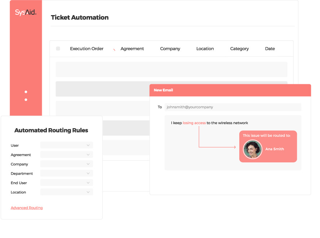Open the Agreement dropdown in routing rules
The height and width of the screenshot is (238, 320).
(67, 154)
